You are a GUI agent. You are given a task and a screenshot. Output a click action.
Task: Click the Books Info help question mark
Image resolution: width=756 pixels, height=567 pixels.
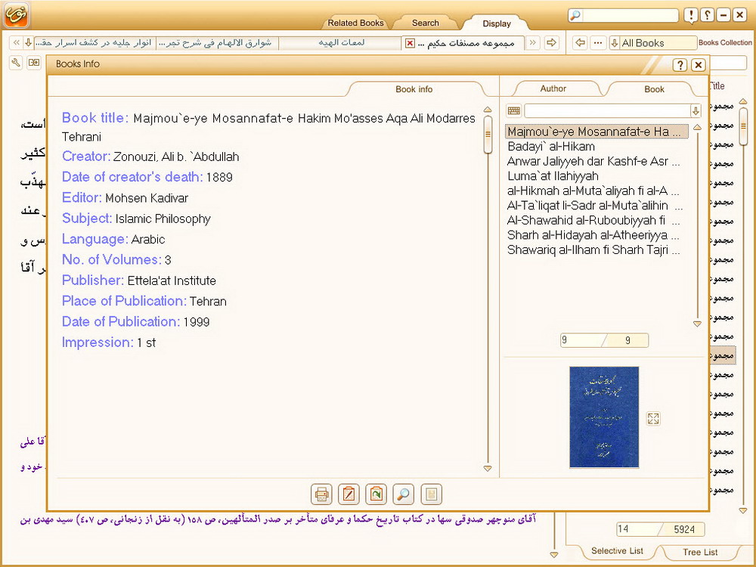click(x=680, y=65)
